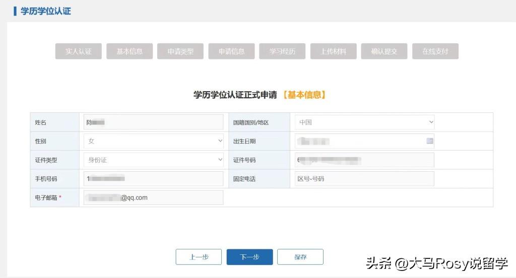
Task: Jump to the 学习经历 step tab
Action: coord(282,51)
